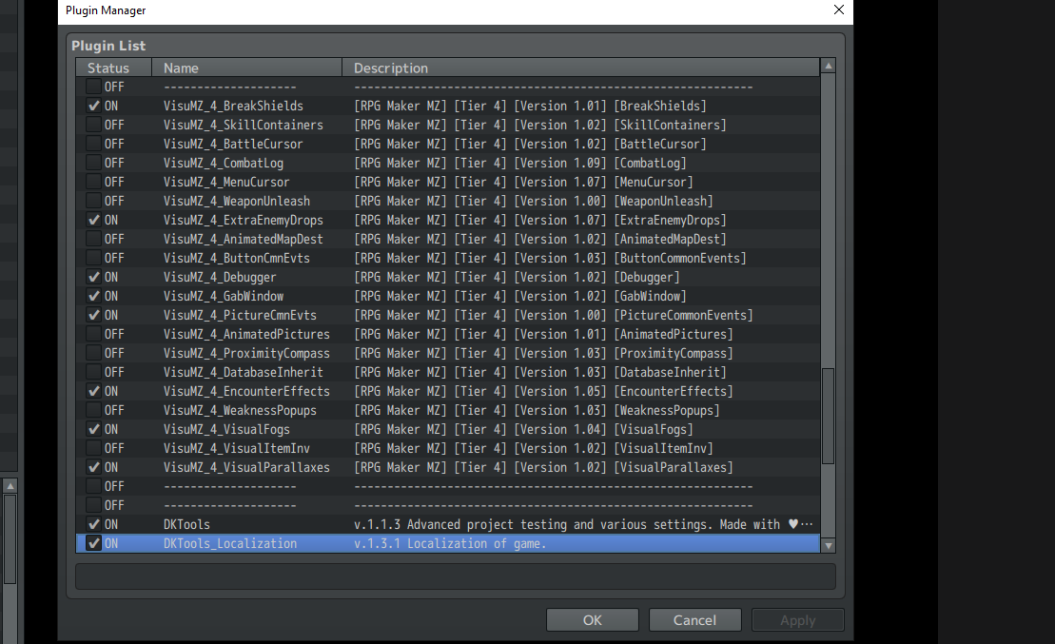Click the greyed Apply button
This screenshot has width=1055, height=644.
click(798, 620)
